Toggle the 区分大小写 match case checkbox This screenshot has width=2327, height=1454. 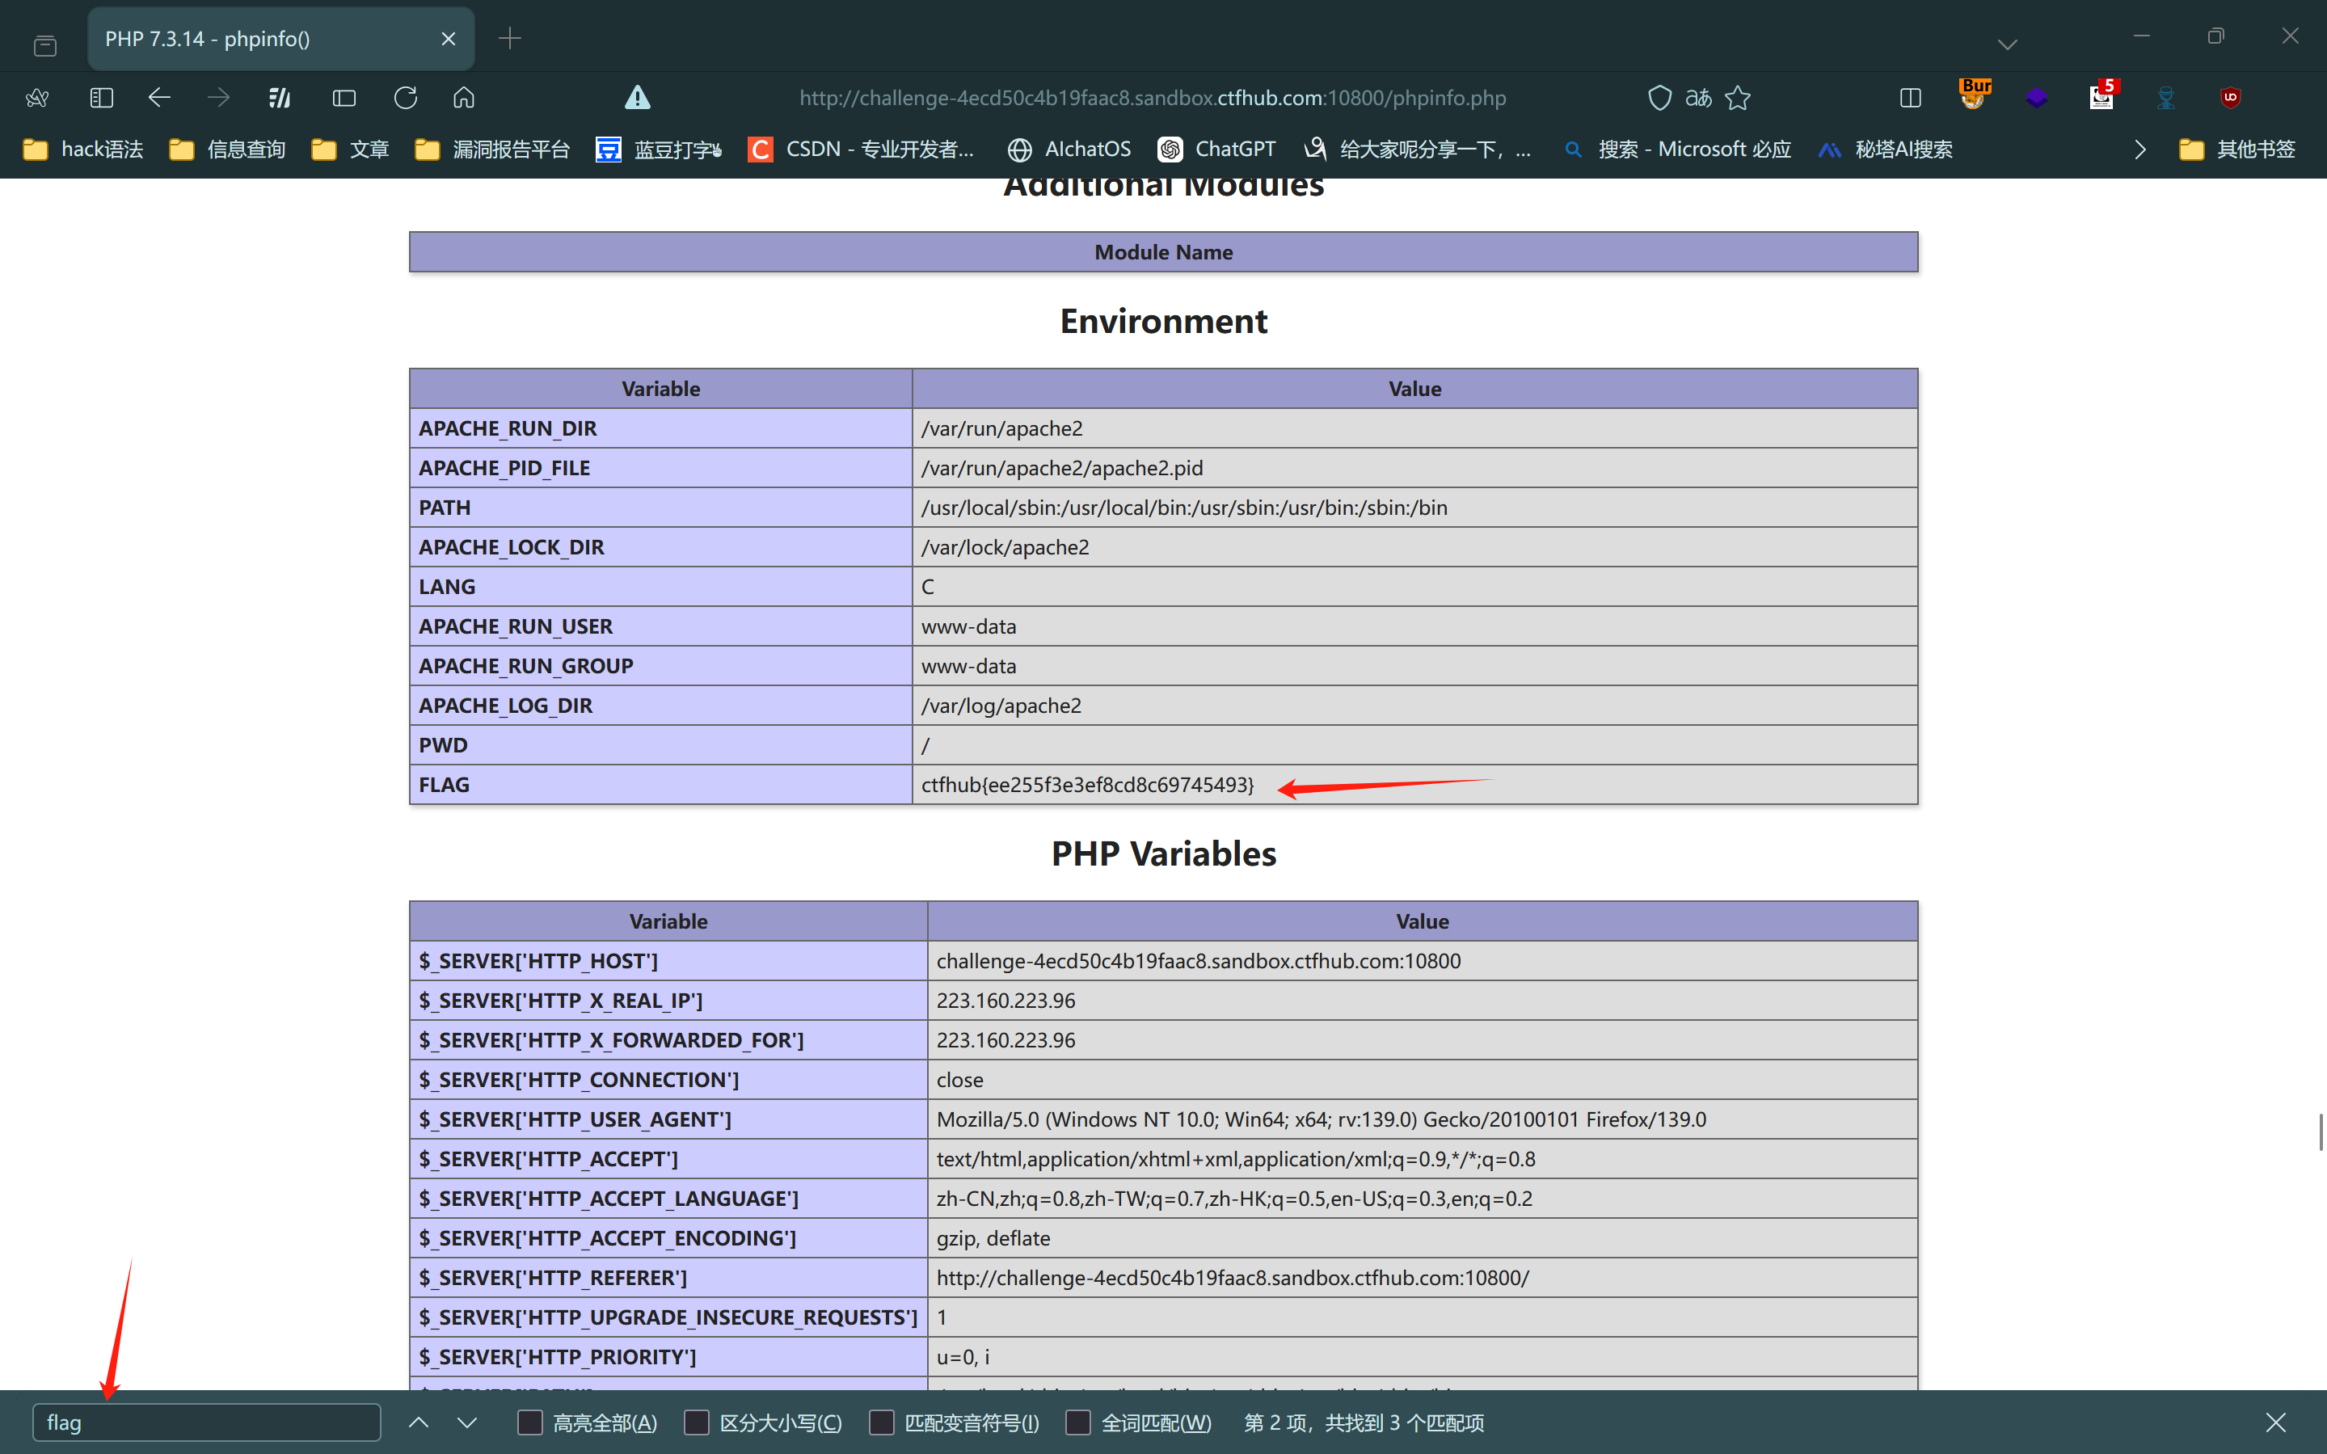pyautogui.click(x=696, y=1422)
